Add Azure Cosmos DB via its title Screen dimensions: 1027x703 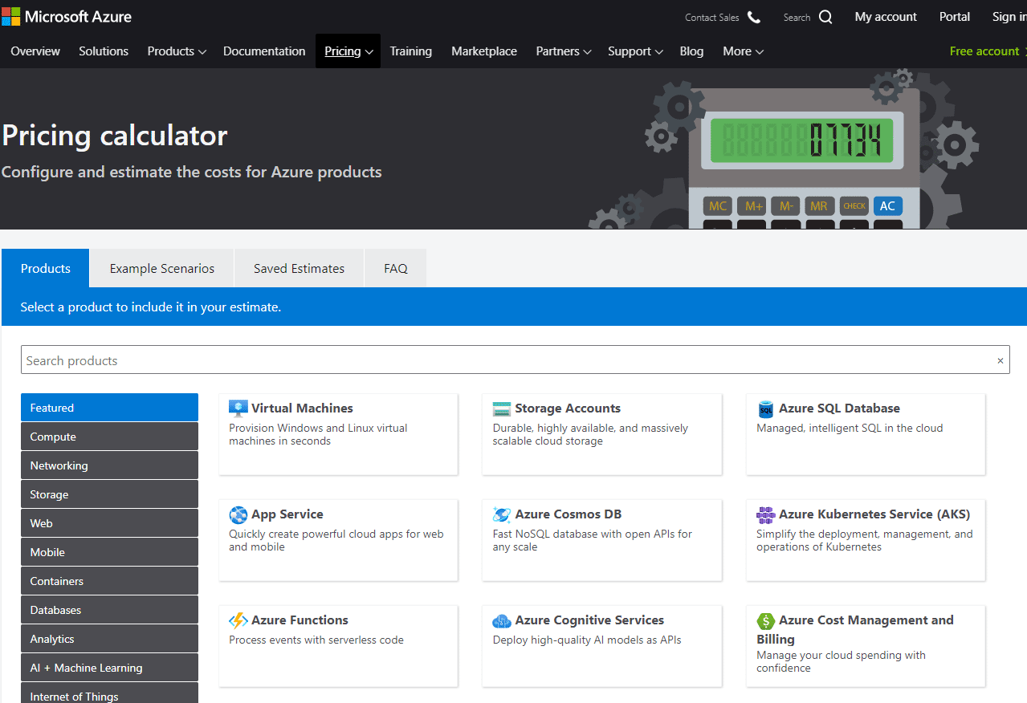click(x=569, y=514)
